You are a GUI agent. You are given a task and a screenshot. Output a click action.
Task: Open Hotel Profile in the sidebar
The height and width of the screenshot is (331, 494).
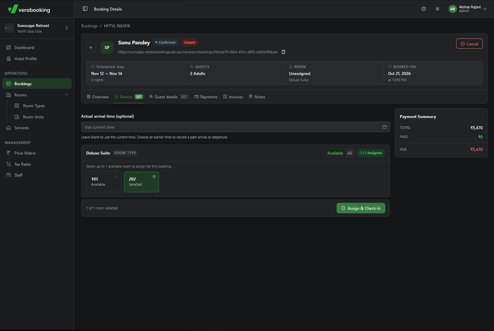point(37,59)
